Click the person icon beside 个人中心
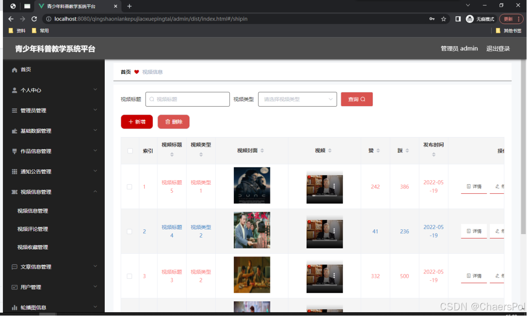527x316 pixels. [x=14, y=90]
